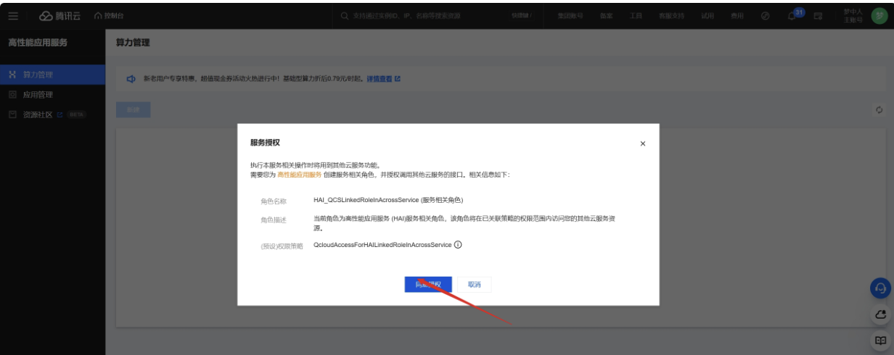This screenshot has height=355, width=894.
Task: Click the notification bell icon
Action: point(792,16)
